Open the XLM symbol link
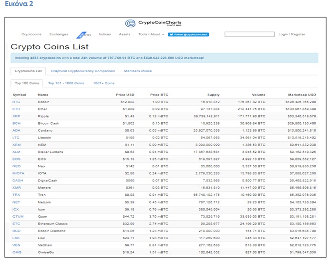 coord(16,152)
